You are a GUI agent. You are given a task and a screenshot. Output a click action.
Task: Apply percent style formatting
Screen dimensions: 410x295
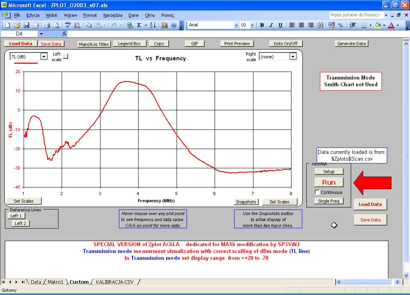click(340, 25)
